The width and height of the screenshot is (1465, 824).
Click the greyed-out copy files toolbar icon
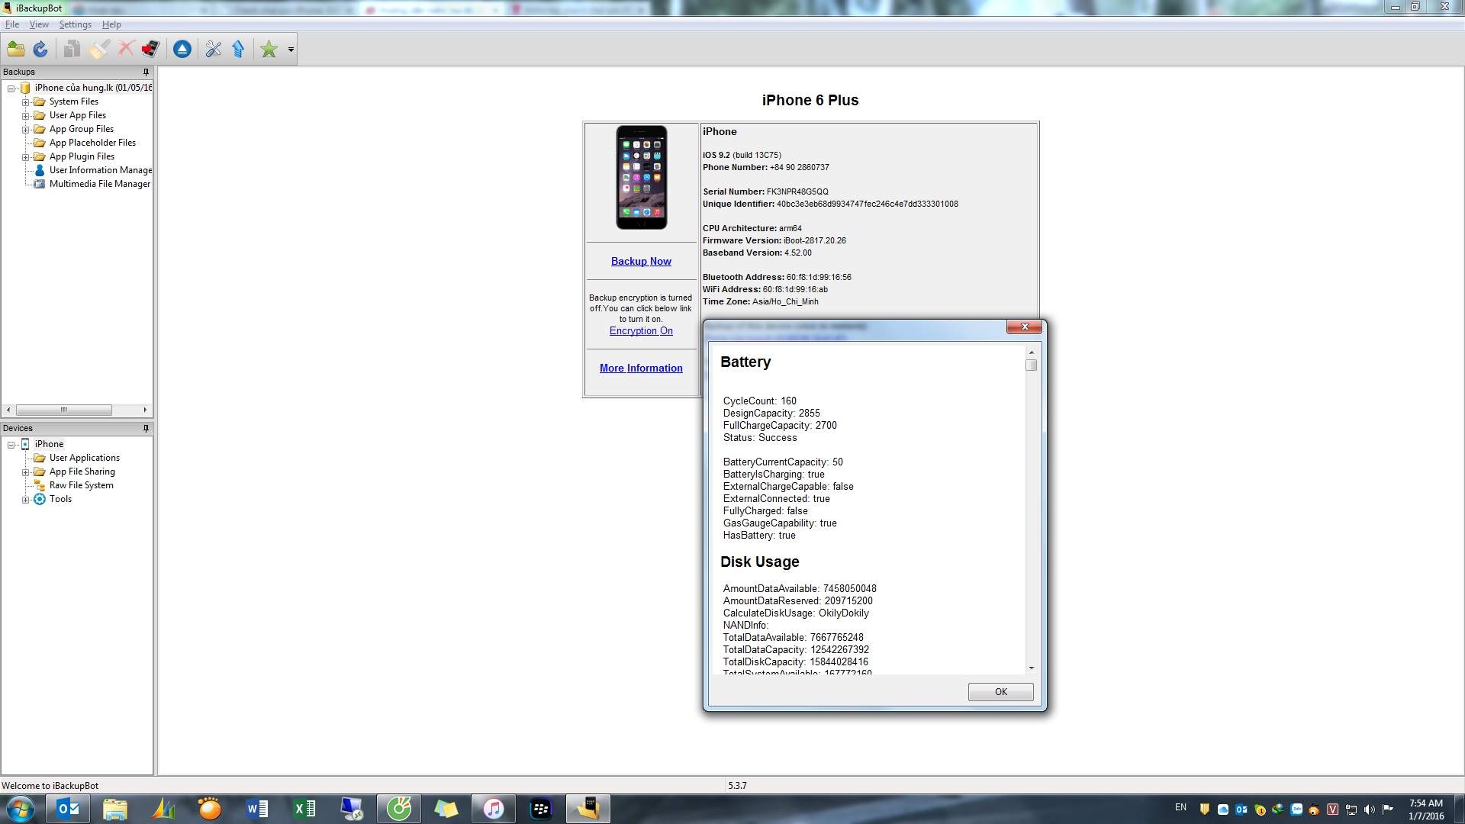tap(72, 50)
